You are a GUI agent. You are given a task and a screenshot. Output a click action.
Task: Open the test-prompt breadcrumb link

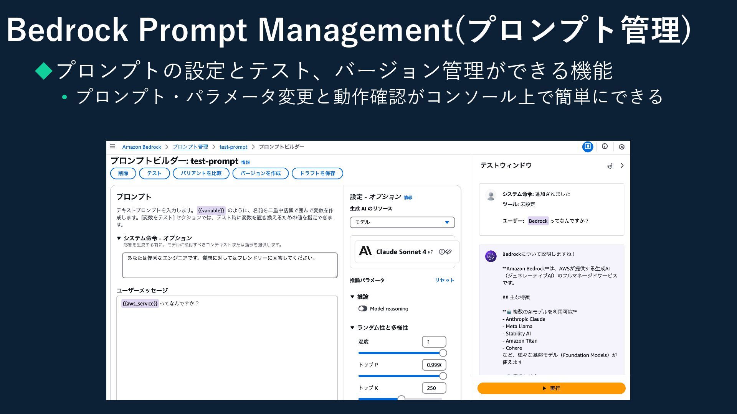pos(233,147)
